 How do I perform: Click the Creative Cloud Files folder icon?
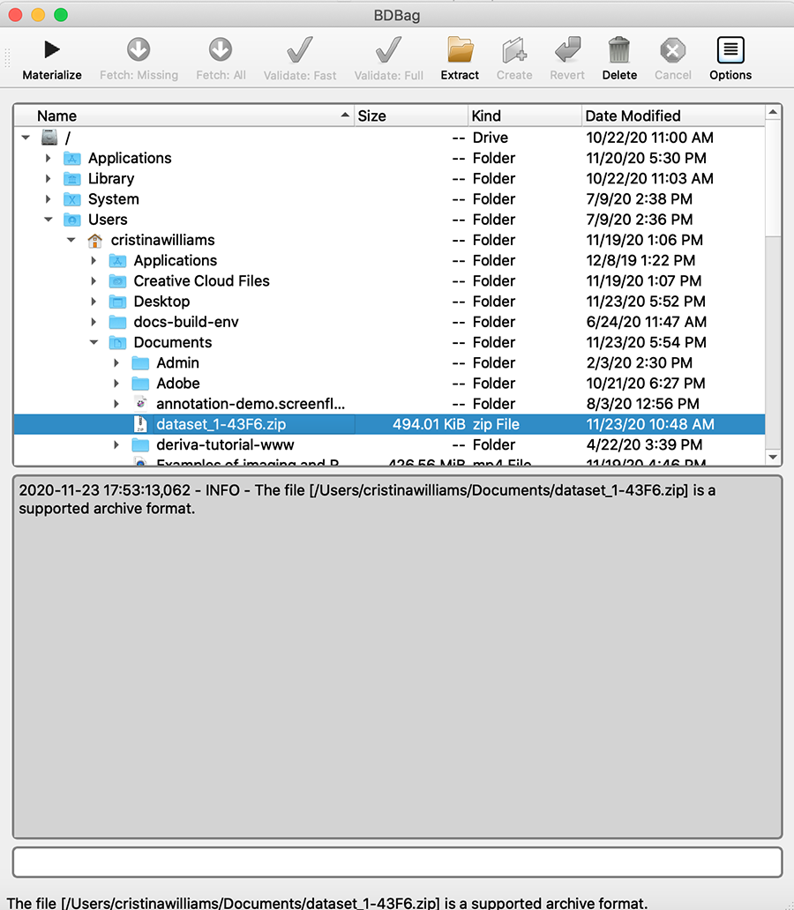[x=118, y=281]
